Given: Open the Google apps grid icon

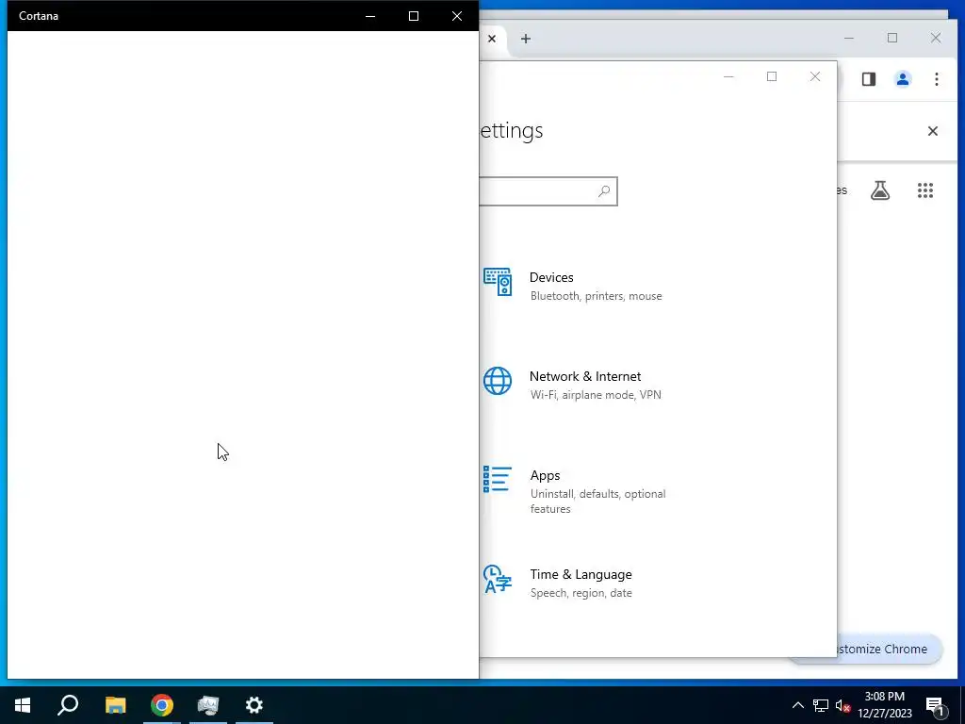Looking at the screenshot, I should click(925, 190).
